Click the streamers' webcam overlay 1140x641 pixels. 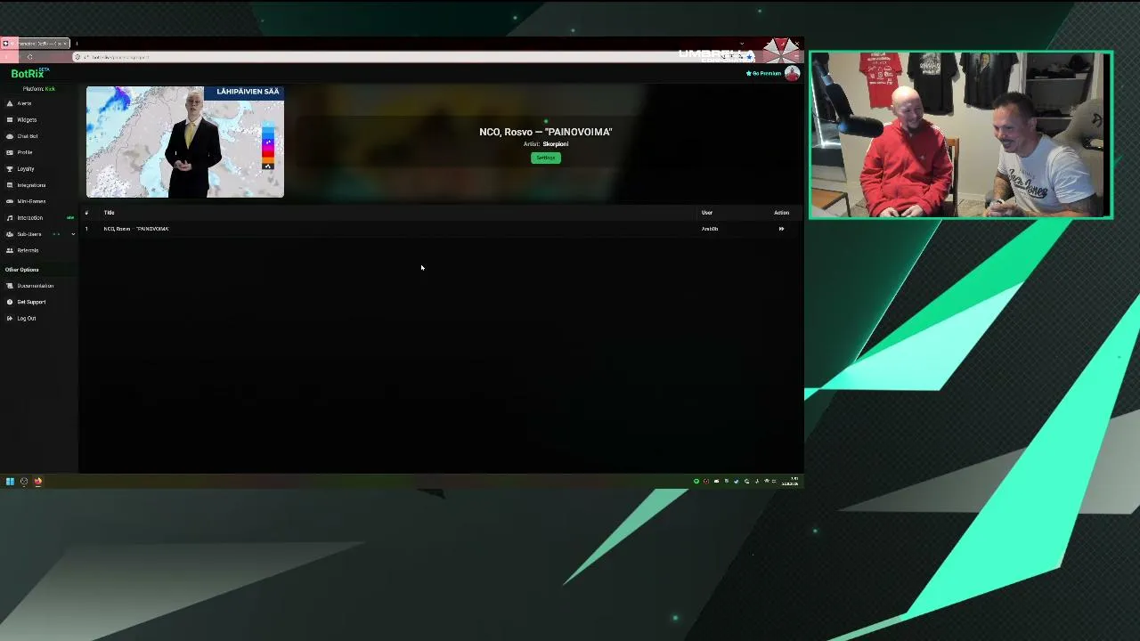click(x=961, y=134)
